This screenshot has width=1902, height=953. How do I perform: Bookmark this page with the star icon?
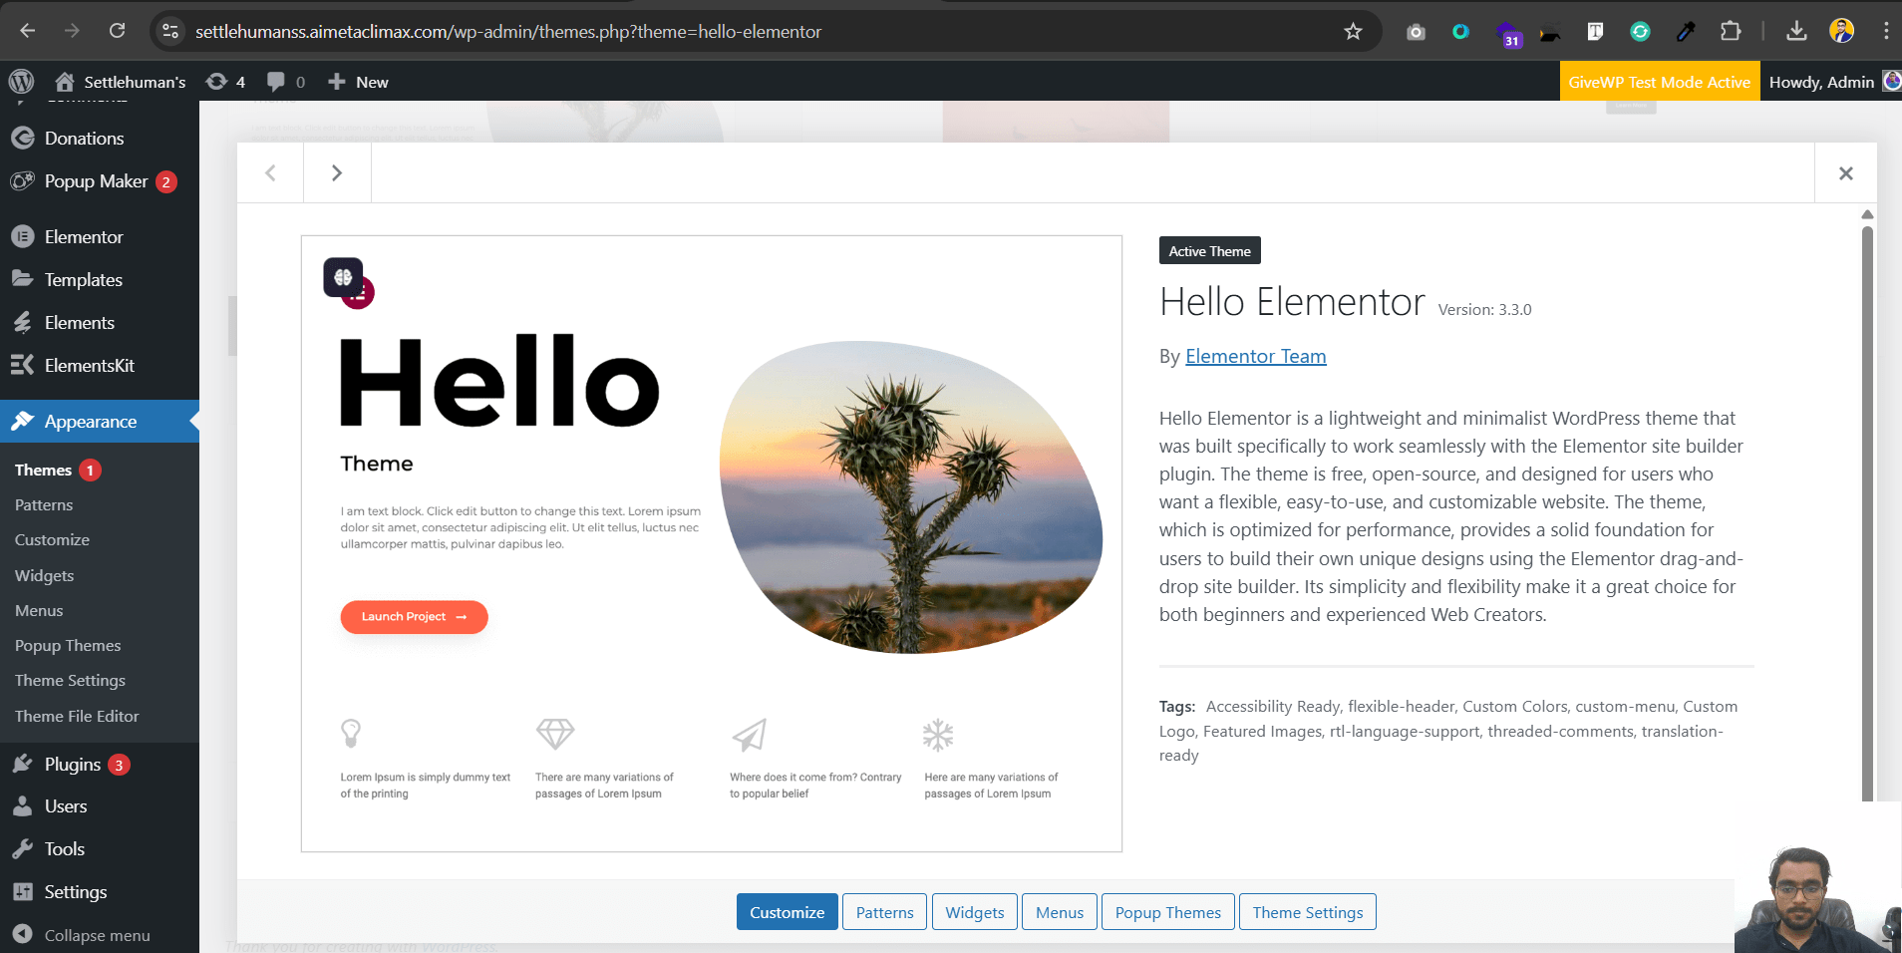[1353, 32]
